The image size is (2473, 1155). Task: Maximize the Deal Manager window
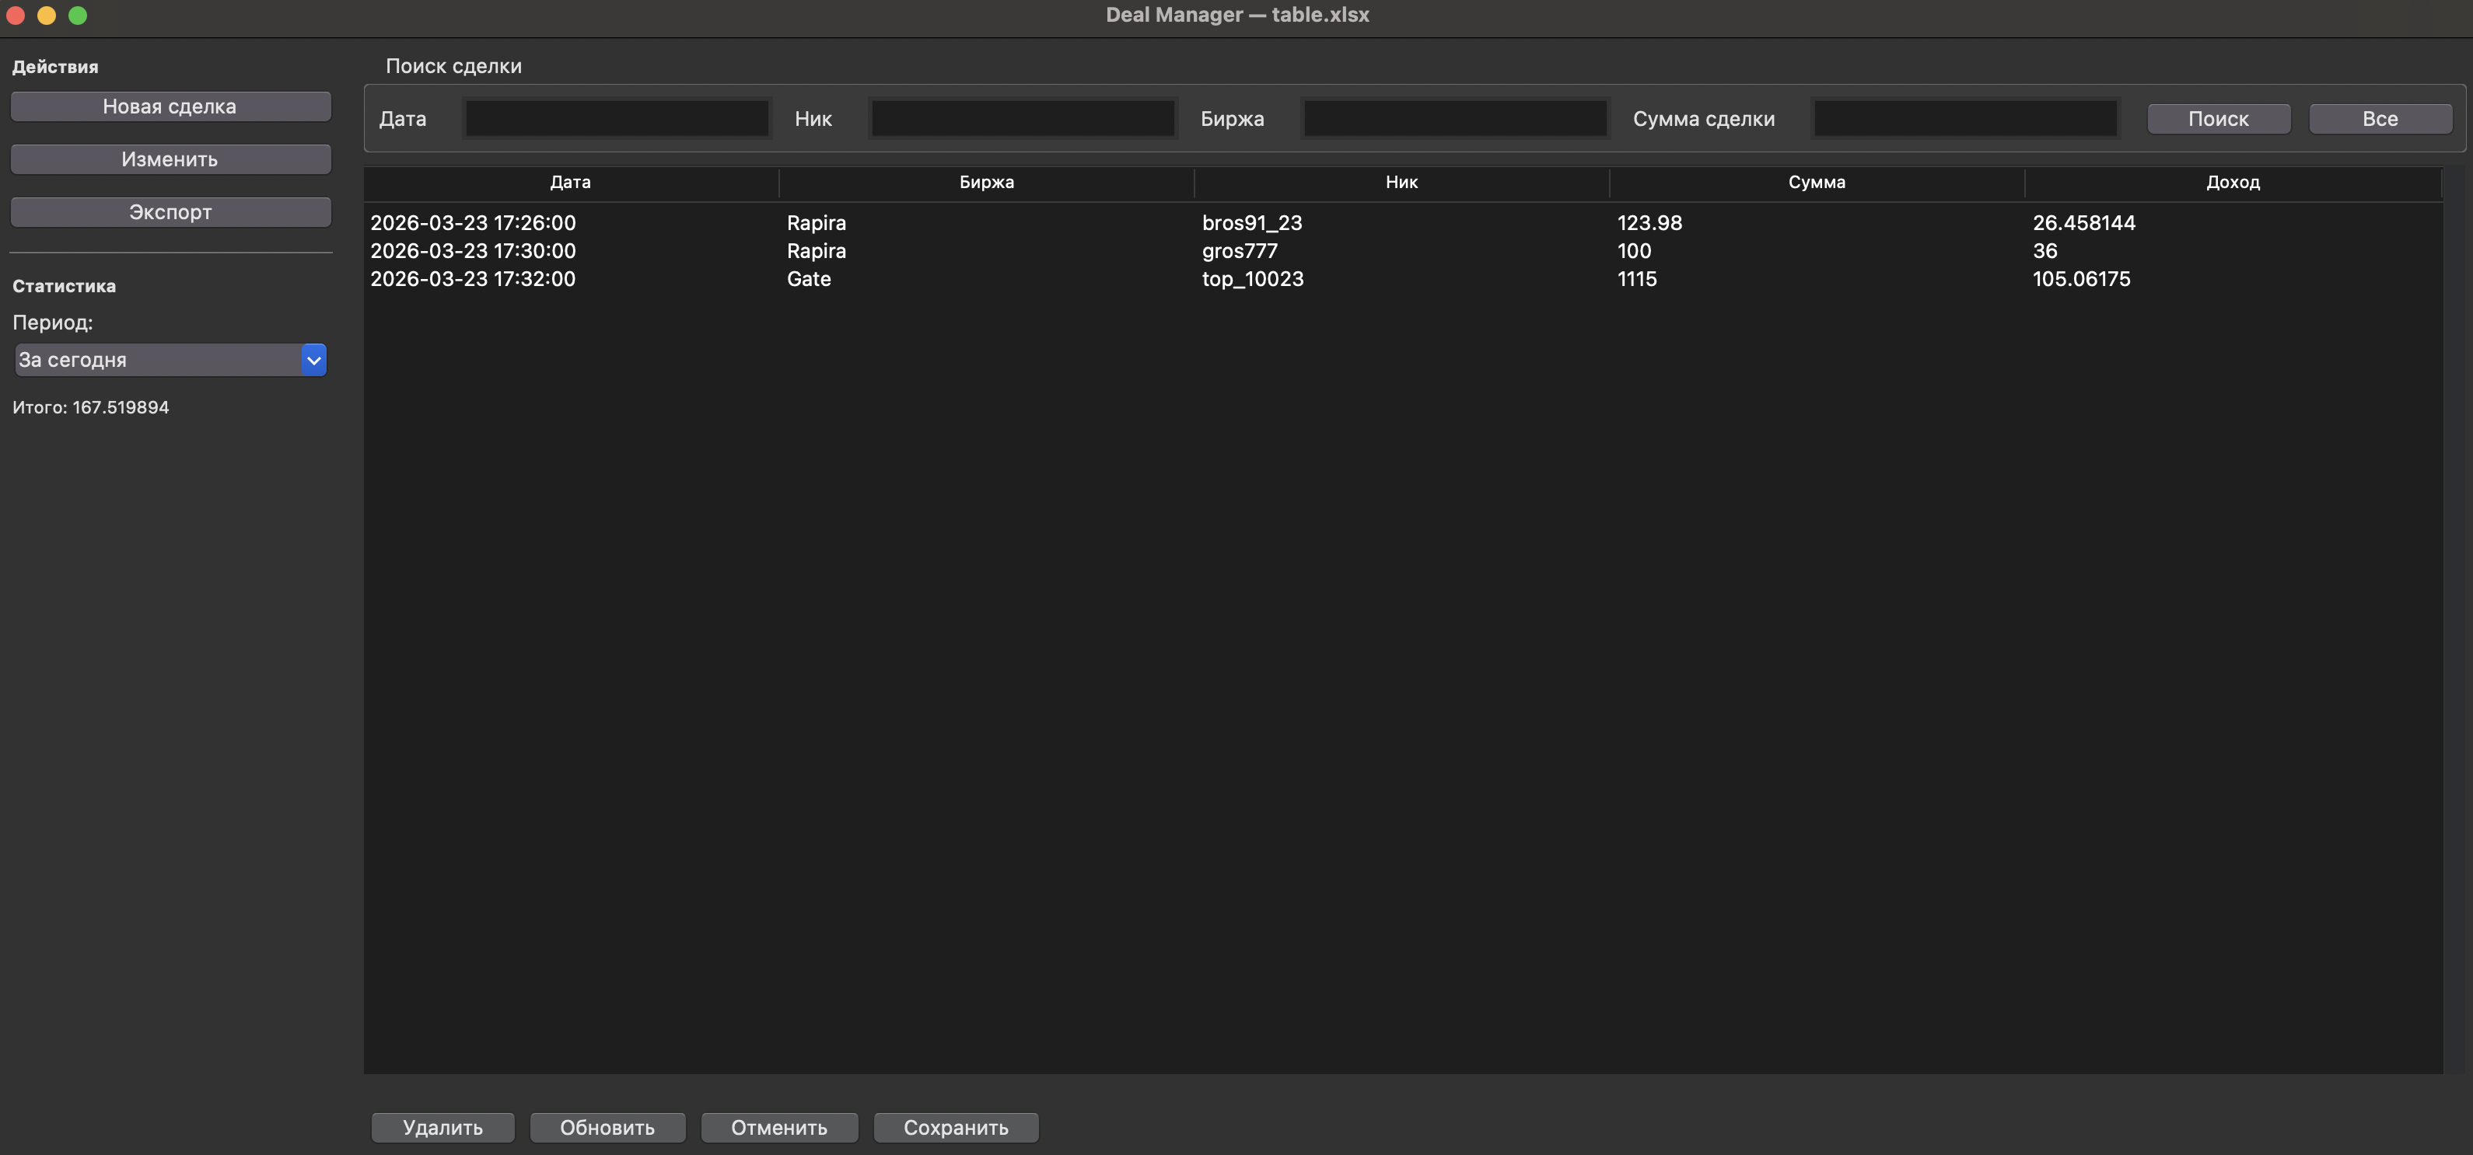point(78,16)
